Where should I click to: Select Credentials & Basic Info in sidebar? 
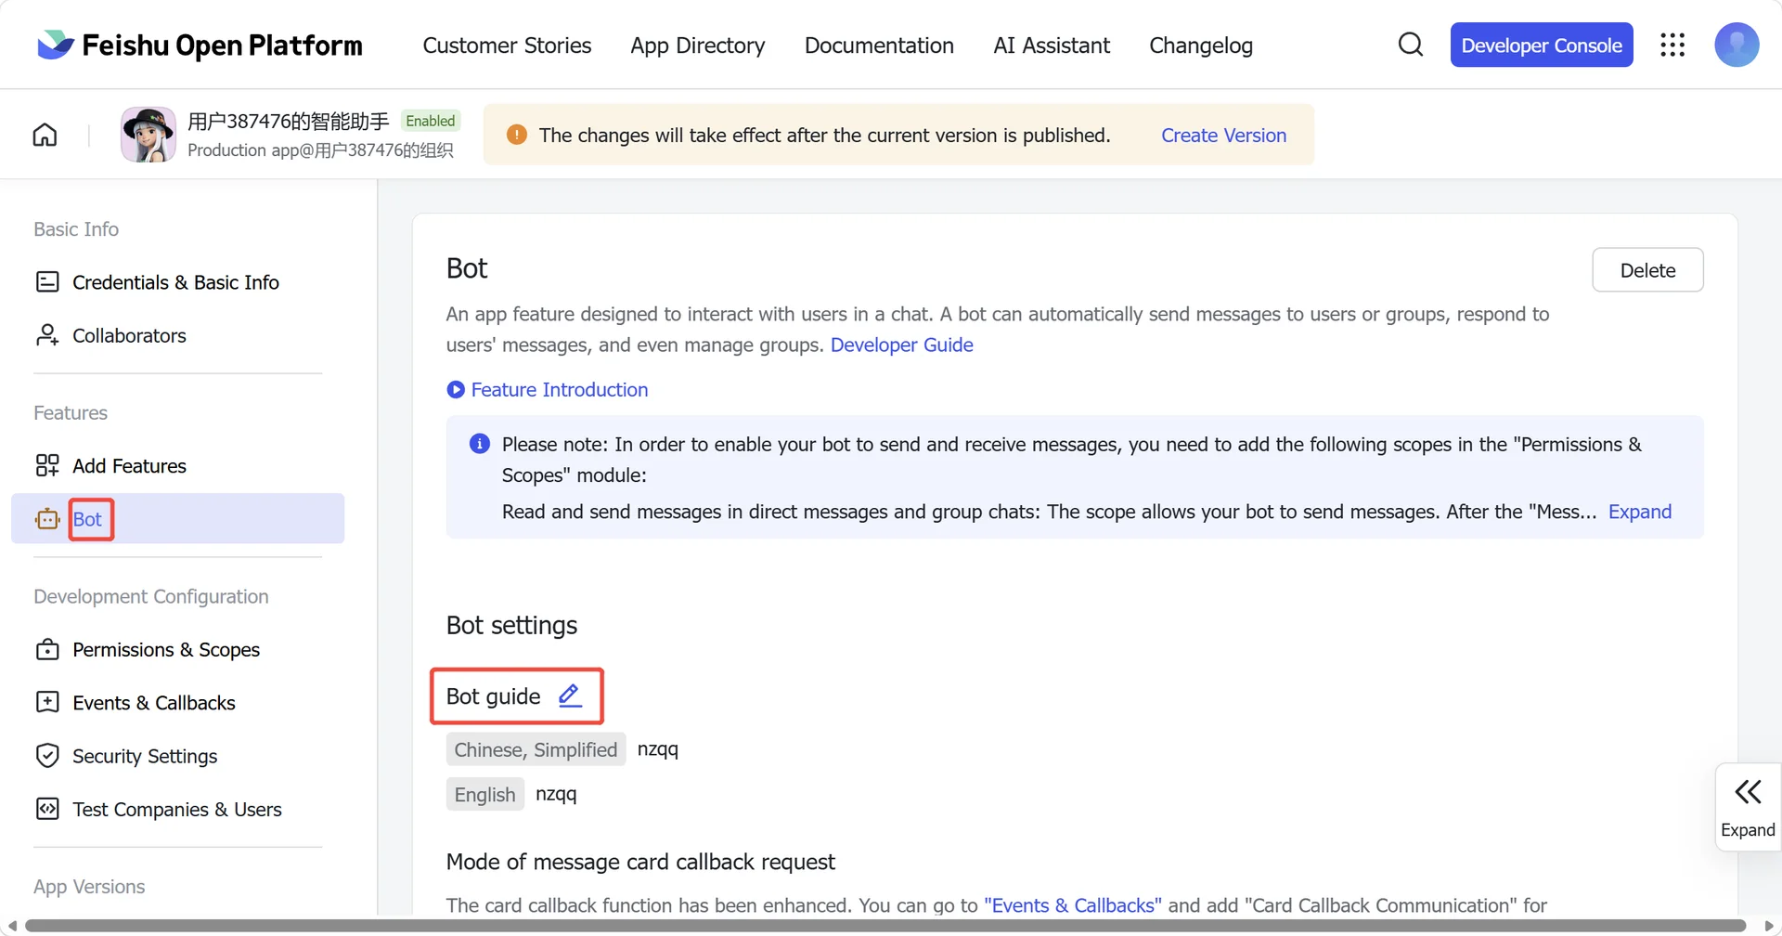(x=175, y=282)
